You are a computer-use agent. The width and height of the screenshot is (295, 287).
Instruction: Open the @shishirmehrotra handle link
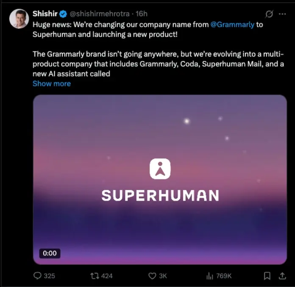[96, 14]
